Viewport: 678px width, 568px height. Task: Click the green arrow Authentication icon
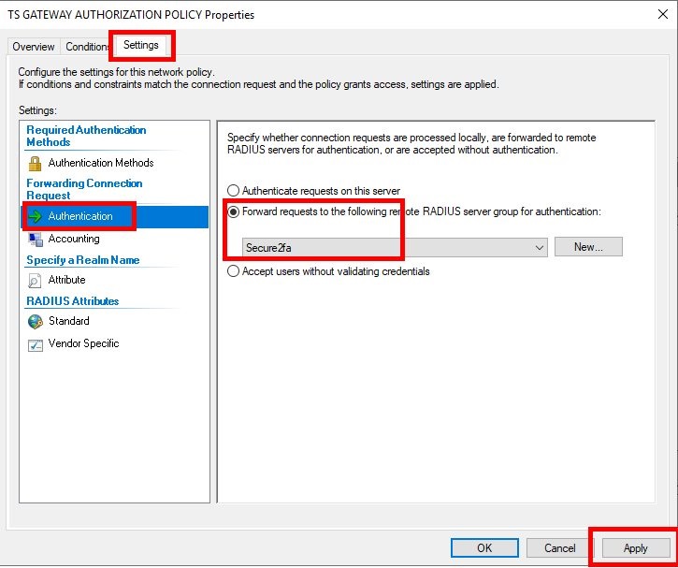35,216
